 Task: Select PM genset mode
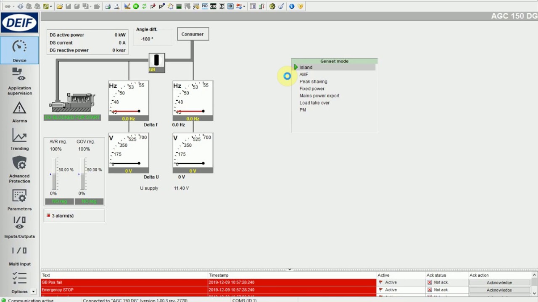click(303, 110)
